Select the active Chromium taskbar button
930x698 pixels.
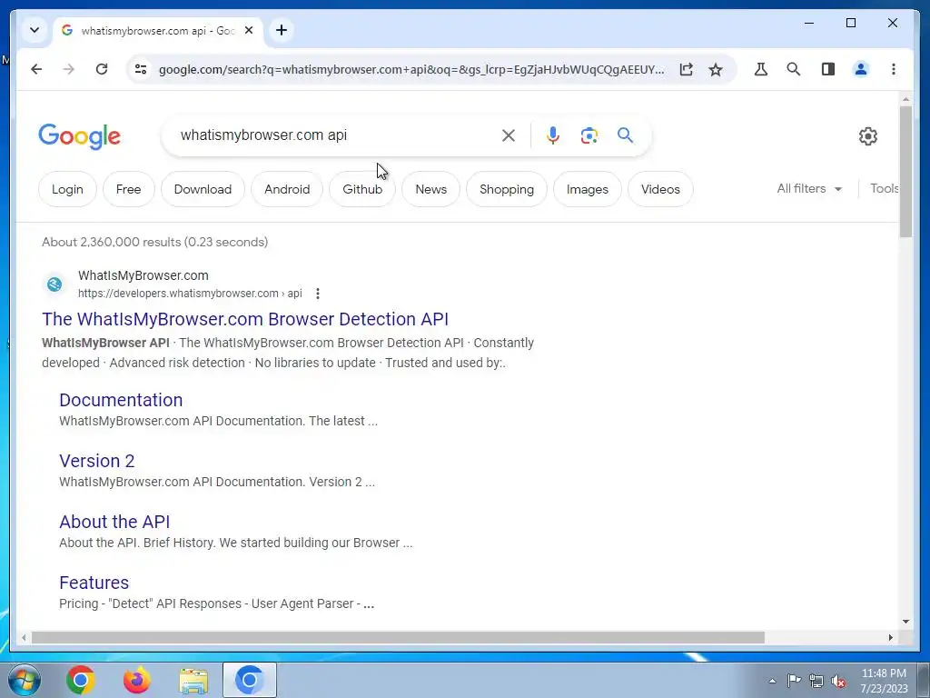tap(250, 680)
